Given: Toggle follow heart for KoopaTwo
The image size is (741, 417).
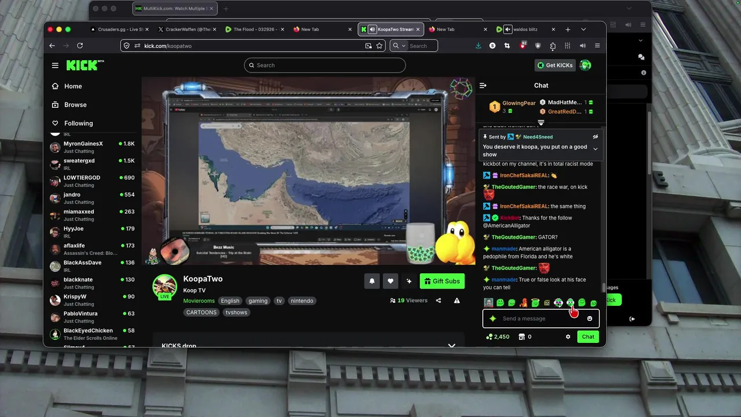Looking at the screenshot, I should (390, 281).
